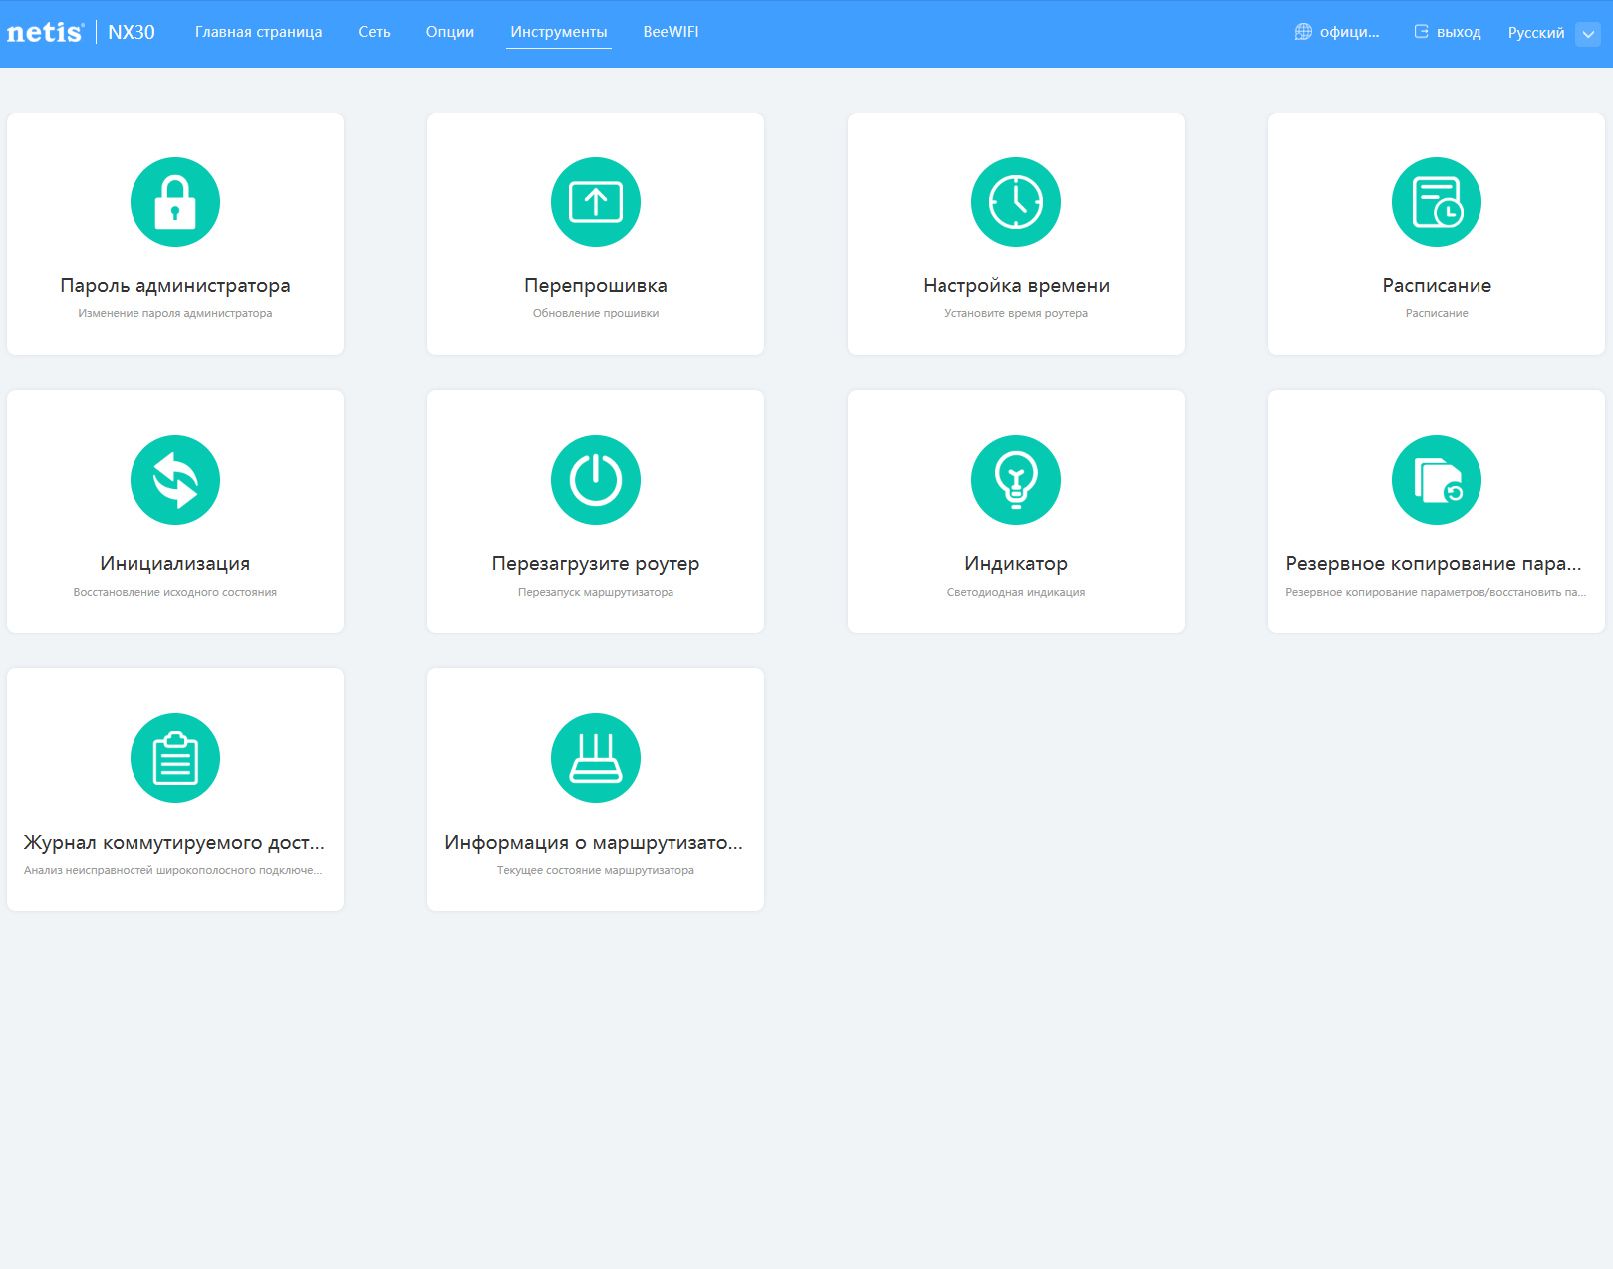Click 'Установите время роутера' subtitle
Screen dimensions: 1613x1269
pyautogui.click(x=1016, y=313)
